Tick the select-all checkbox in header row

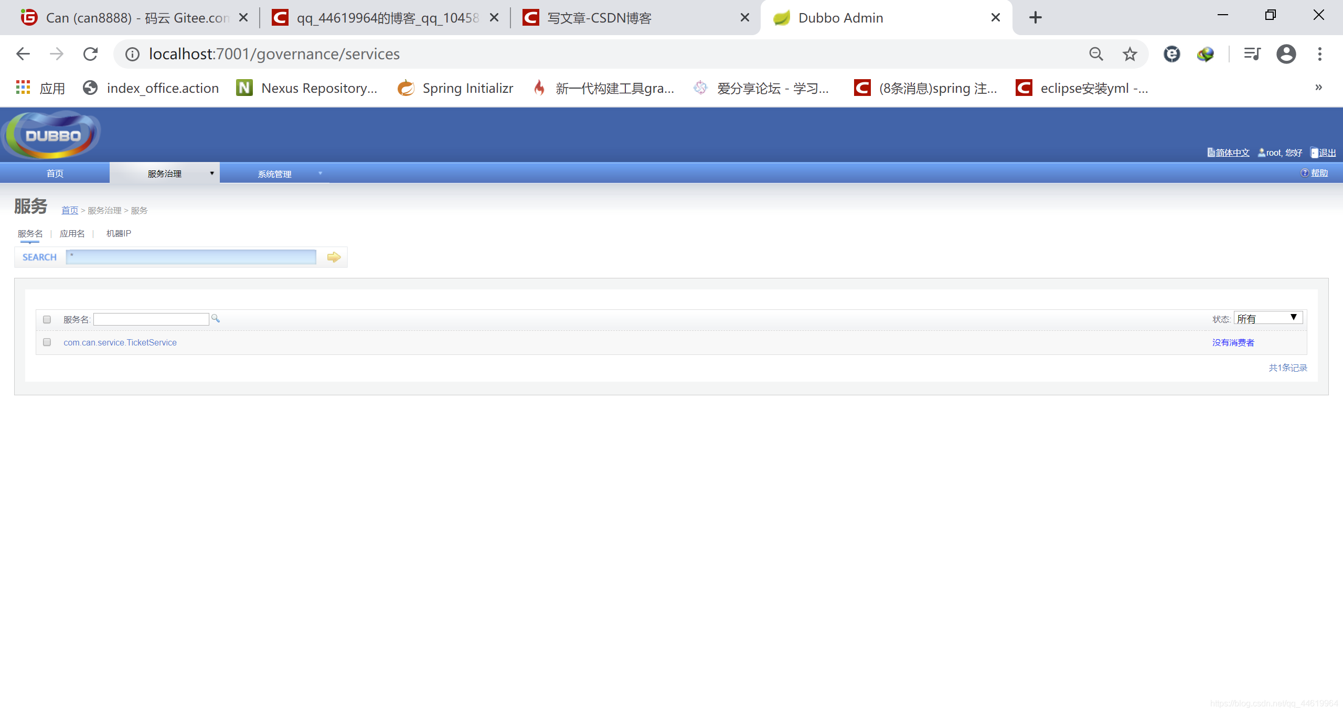pos(47,319)
